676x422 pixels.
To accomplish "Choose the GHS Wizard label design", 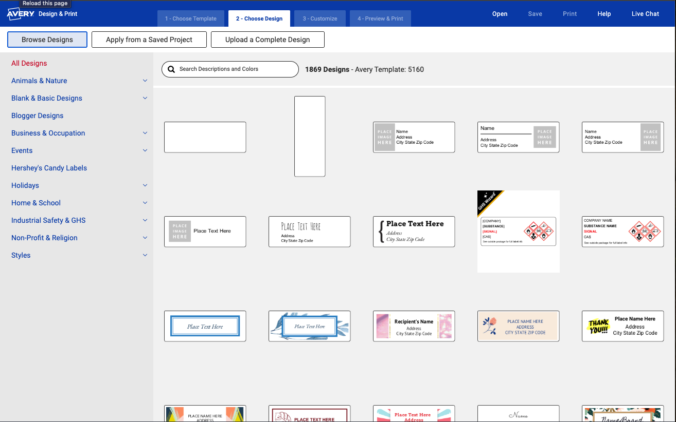I will [x=519, y=232].
